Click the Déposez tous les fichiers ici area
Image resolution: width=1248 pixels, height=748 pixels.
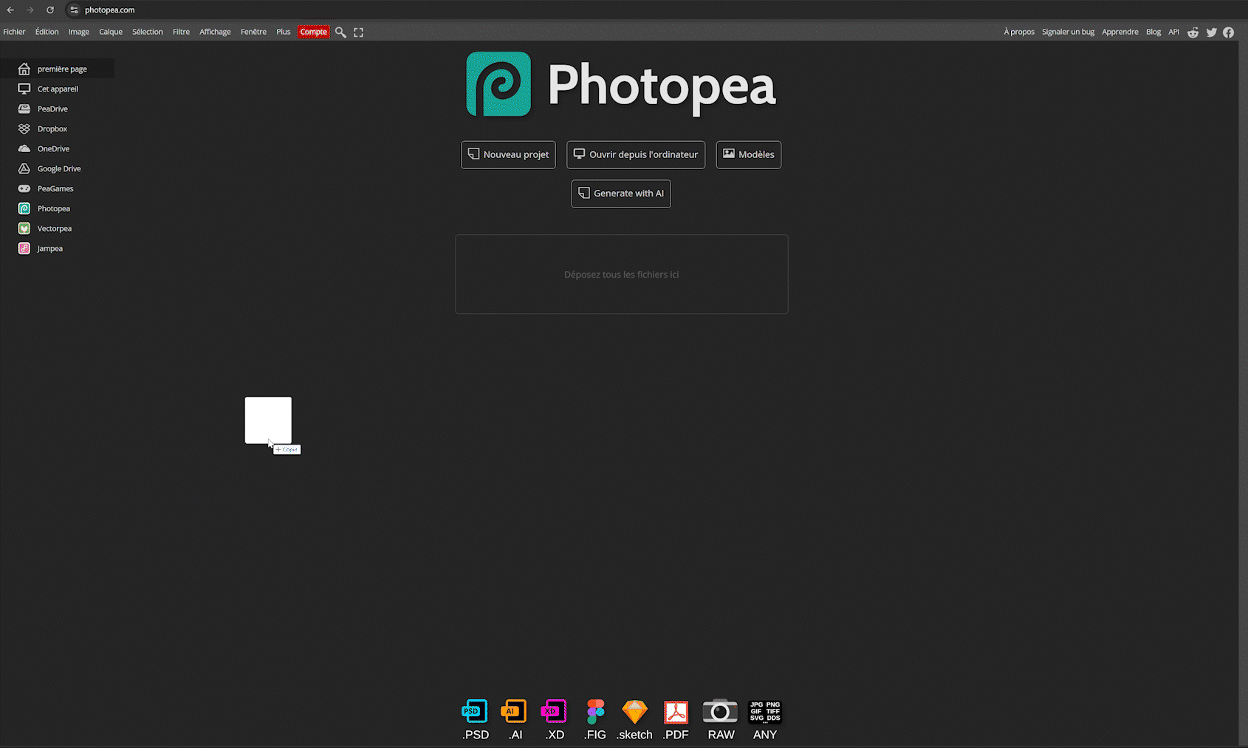coord(622,274)
